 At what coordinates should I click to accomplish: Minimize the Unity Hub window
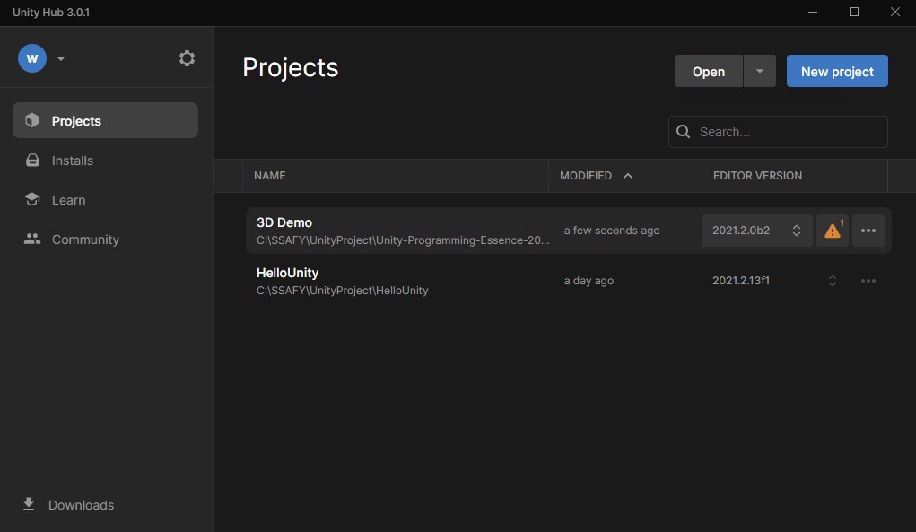[813, 13]
